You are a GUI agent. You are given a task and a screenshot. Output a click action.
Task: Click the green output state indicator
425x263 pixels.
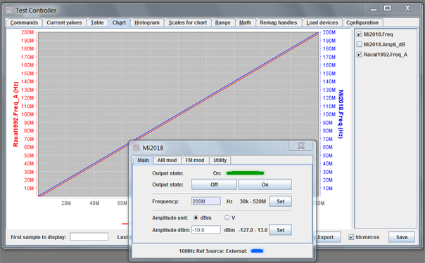245,173
